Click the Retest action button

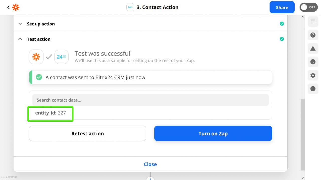(x=88, y=133)
